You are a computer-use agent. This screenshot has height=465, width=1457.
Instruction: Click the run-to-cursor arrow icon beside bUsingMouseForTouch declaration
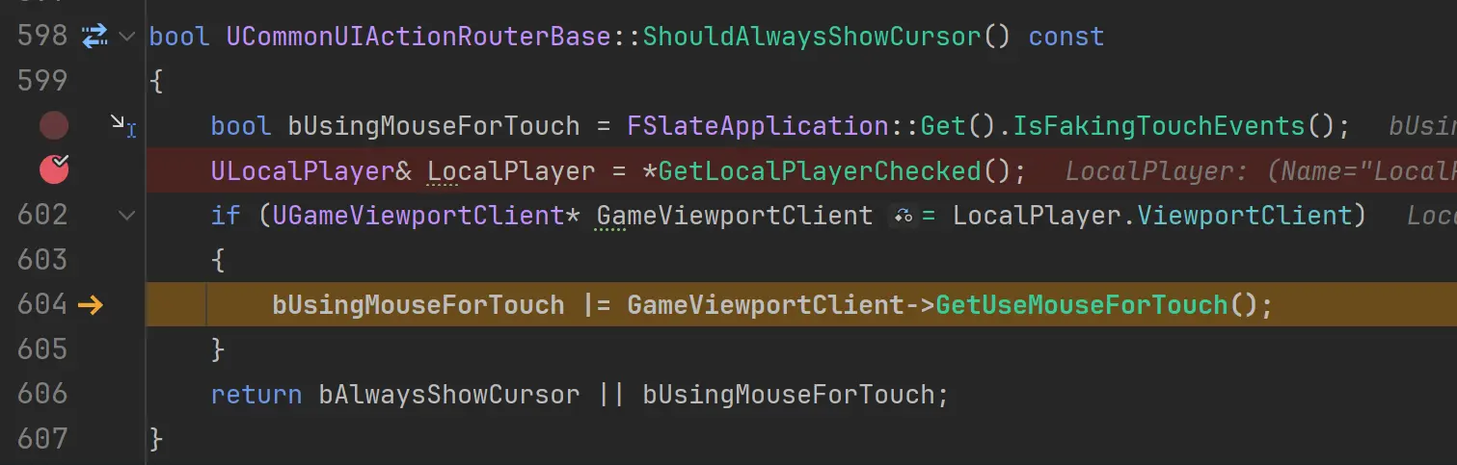(121, 125)
